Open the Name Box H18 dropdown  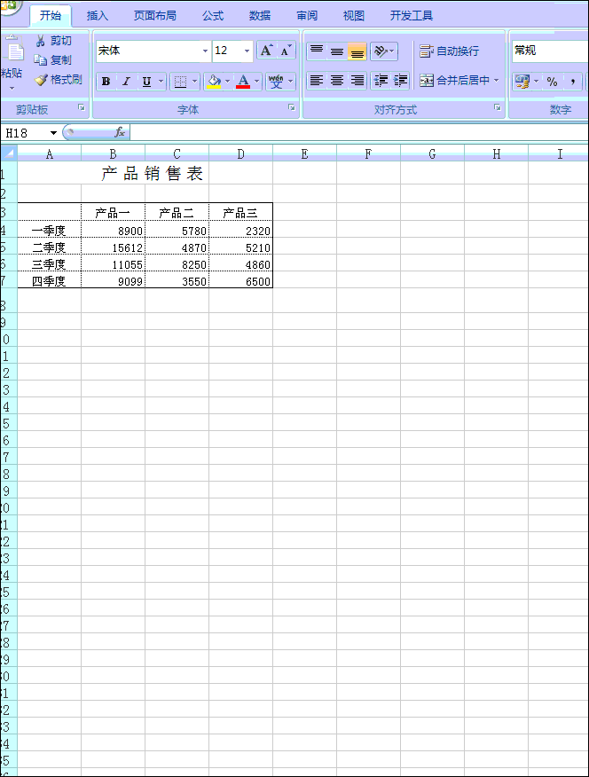pyautogui.click(x=53, y=133)
